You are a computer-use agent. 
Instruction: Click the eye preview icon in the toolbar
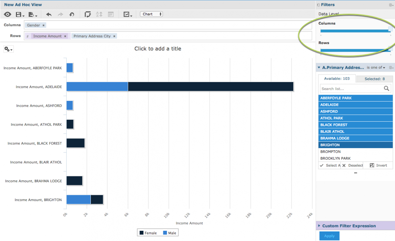(x=7, y=14)
